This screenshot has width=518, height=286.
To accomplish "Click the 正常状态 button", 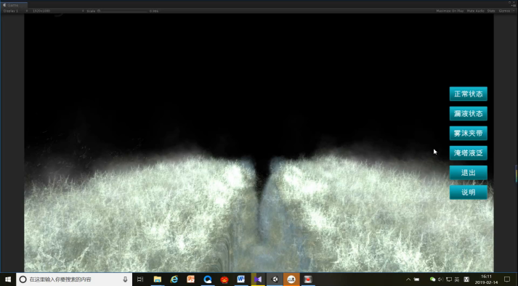I will 468,94.
